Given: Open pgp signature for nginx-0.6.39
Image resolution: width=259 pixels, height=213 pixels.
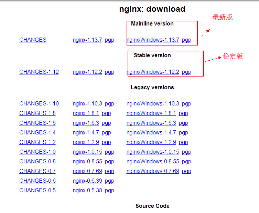Looking at the screenshot, I should point(109,181).
